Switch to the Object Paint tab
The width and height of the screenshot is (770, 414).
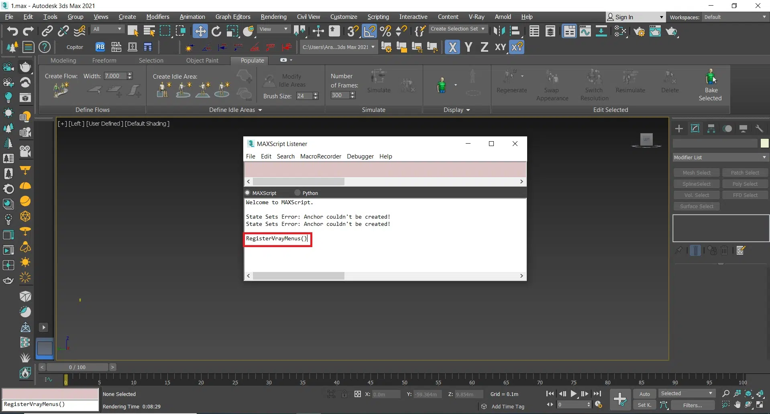[202, 60]
